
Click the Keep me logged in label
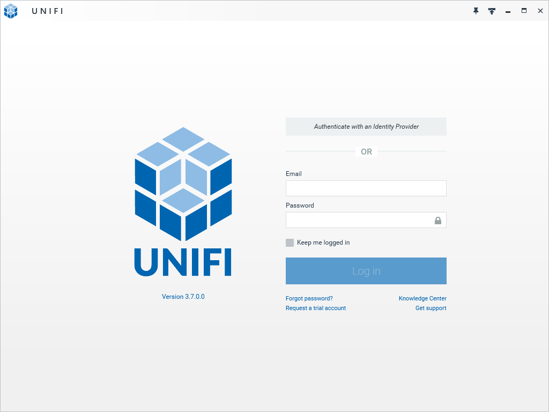click(x=323, y=242)
